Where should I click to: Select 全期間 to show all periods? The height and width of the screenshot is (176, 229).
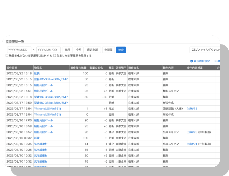coord(108,50)
